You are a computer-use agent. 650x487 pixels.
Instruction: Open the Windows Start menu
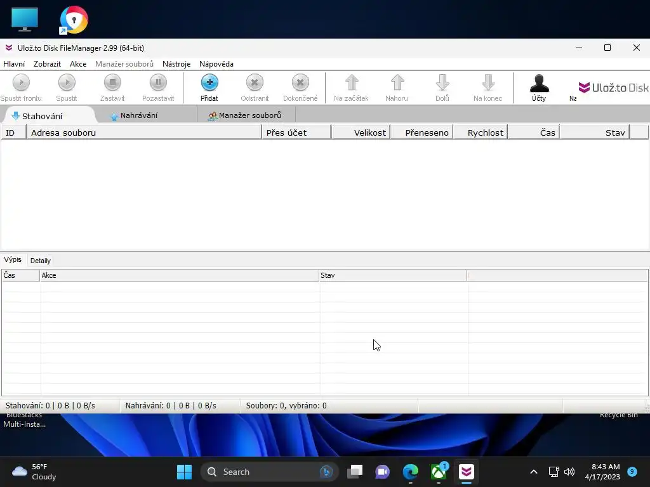185,472
